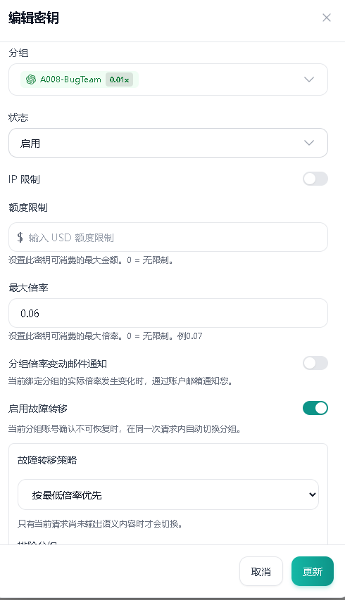The image size is (345, 600).
Task: Click the 取消 button
Action: tap(261, 571)
